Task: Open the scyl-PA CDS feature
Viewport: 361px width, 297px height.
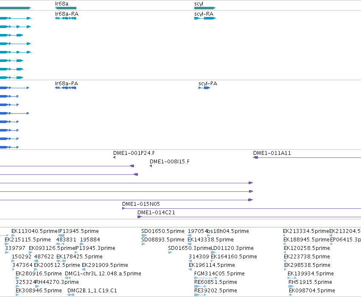Action: [x=204, y=88]
